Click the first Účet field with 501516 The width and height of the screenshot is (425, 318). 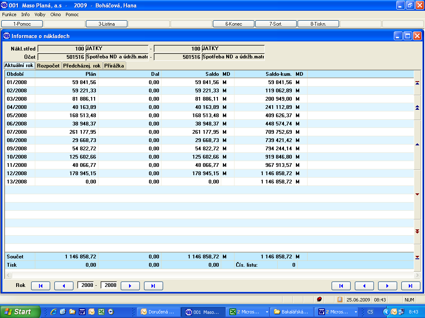tap(61, 57)
